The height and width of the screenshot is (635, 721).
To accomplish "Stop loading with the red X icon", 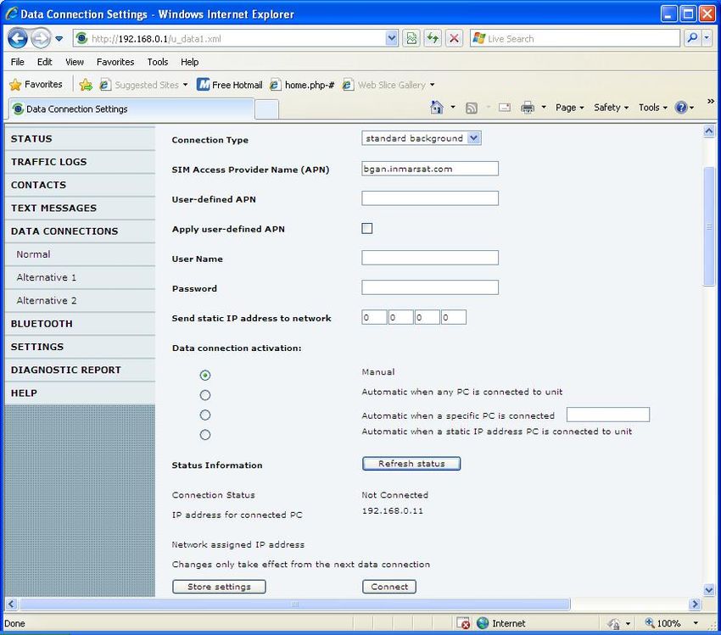I will (x=454, y=39).
